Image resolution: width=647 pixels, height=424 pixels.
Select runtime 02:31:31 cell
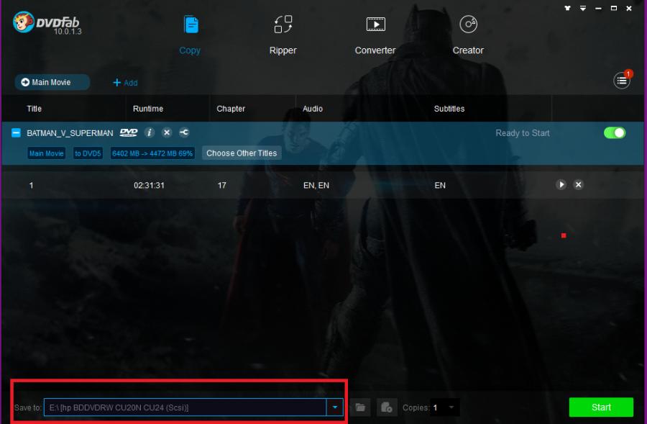point(149,186)
